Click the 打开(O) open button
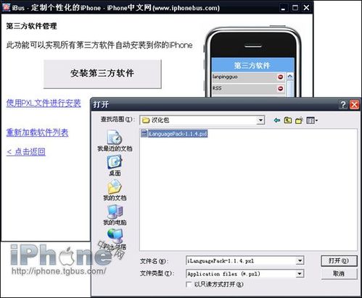362x298 pixels. coord(339,261)
